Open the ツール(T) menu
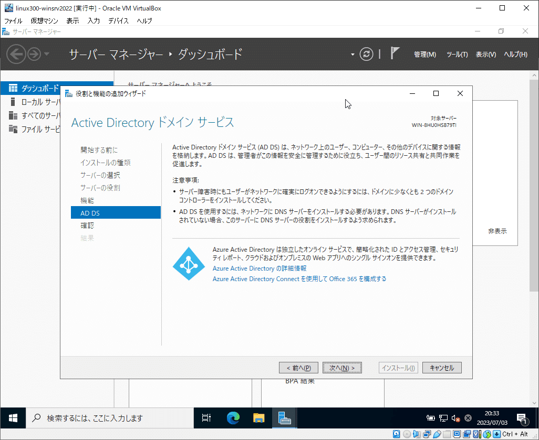The width and height of the screenshot is (539, 440). [x=457, y=54]
